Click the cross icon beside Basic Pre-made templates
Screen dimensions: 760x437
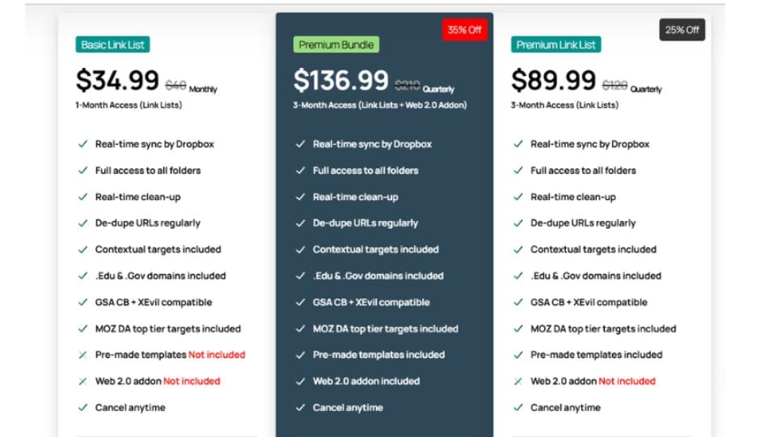[83, 355]
